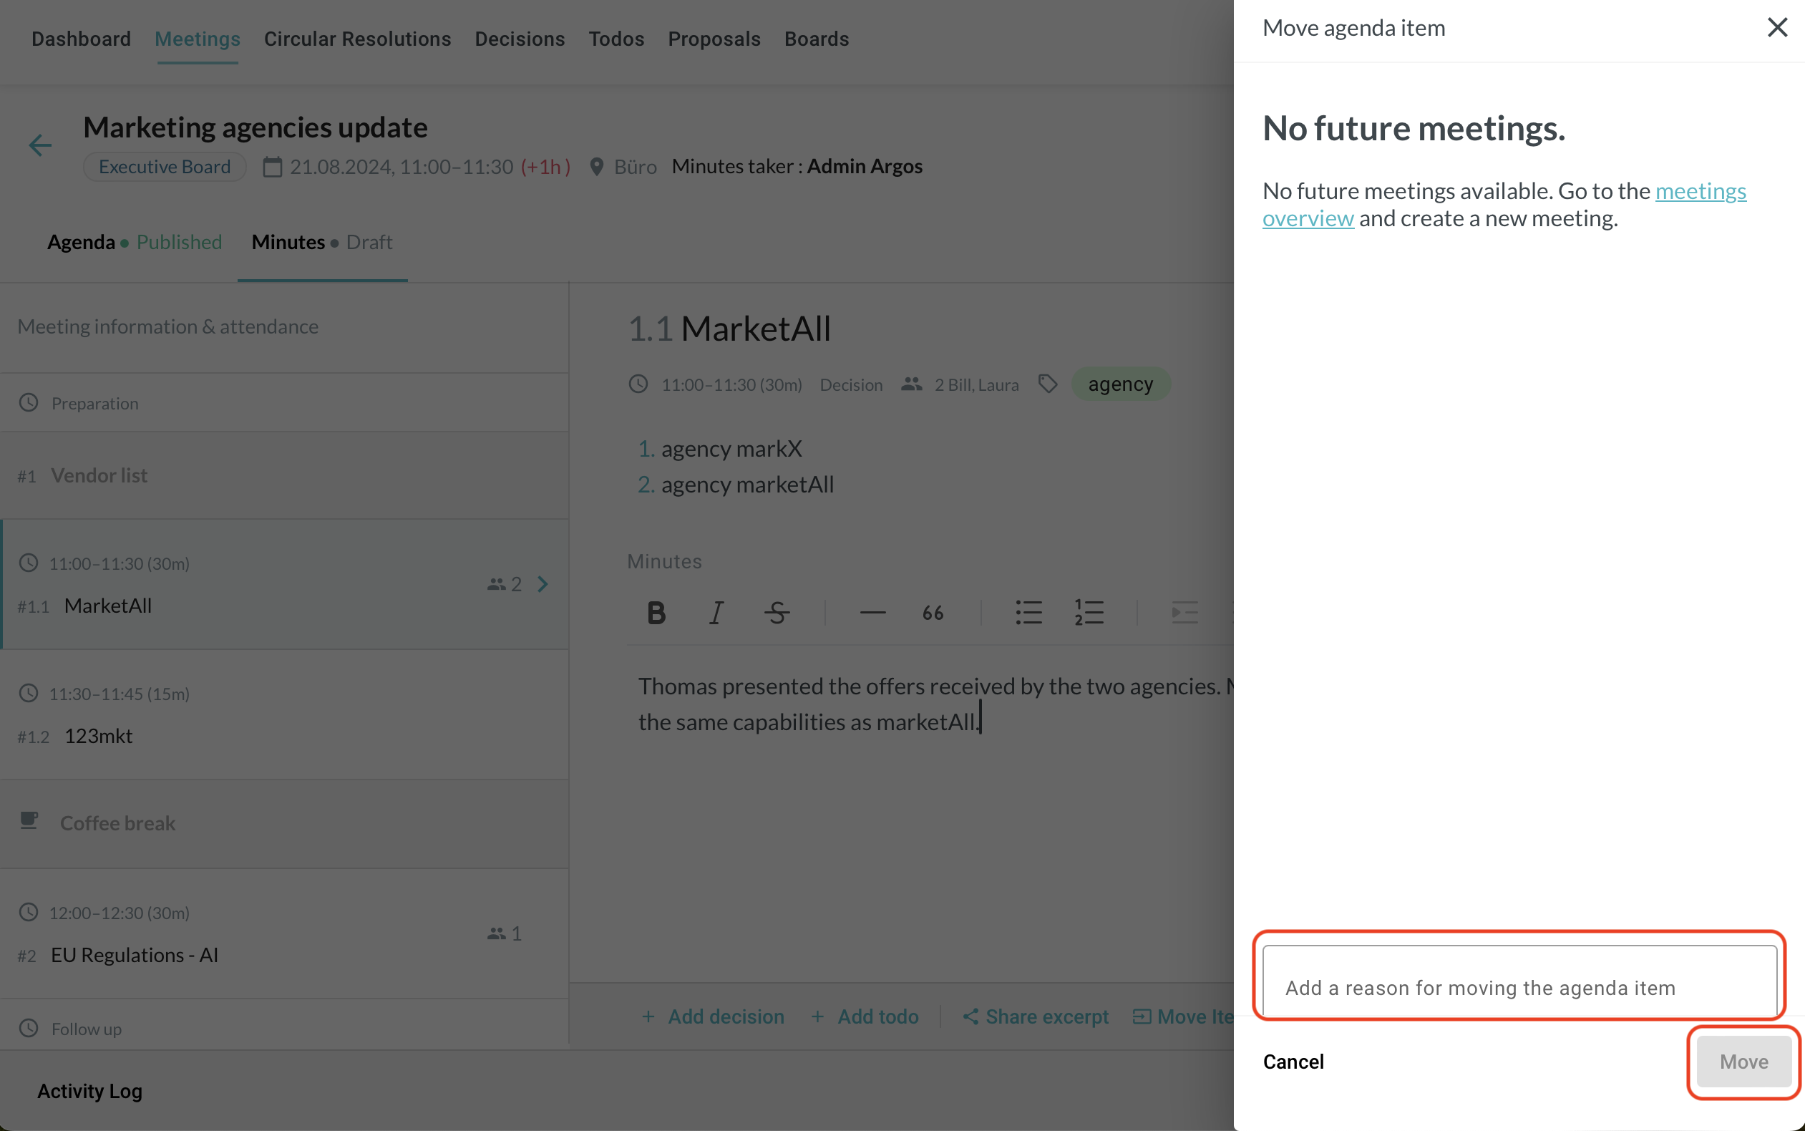
Task: Open the Decisions menu item
Action: pyautogui.click(x=519, y=39)
